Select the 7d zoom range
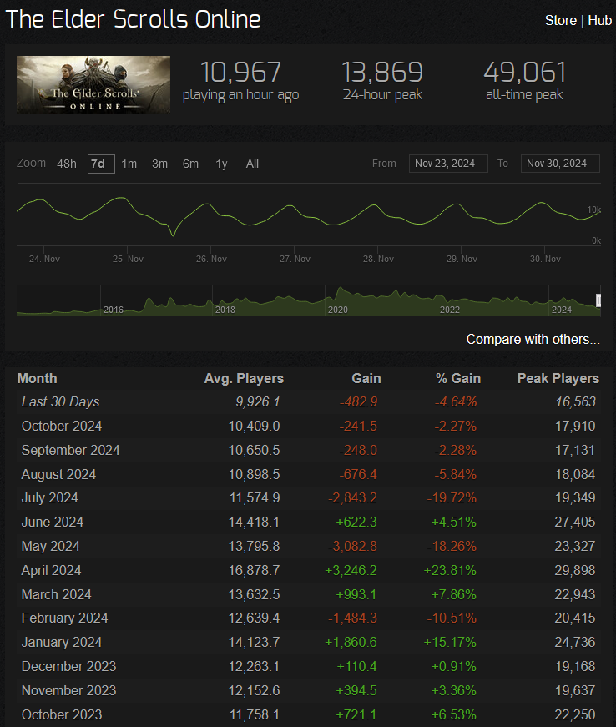Screen dimensions: 616x727 (101, 164)
